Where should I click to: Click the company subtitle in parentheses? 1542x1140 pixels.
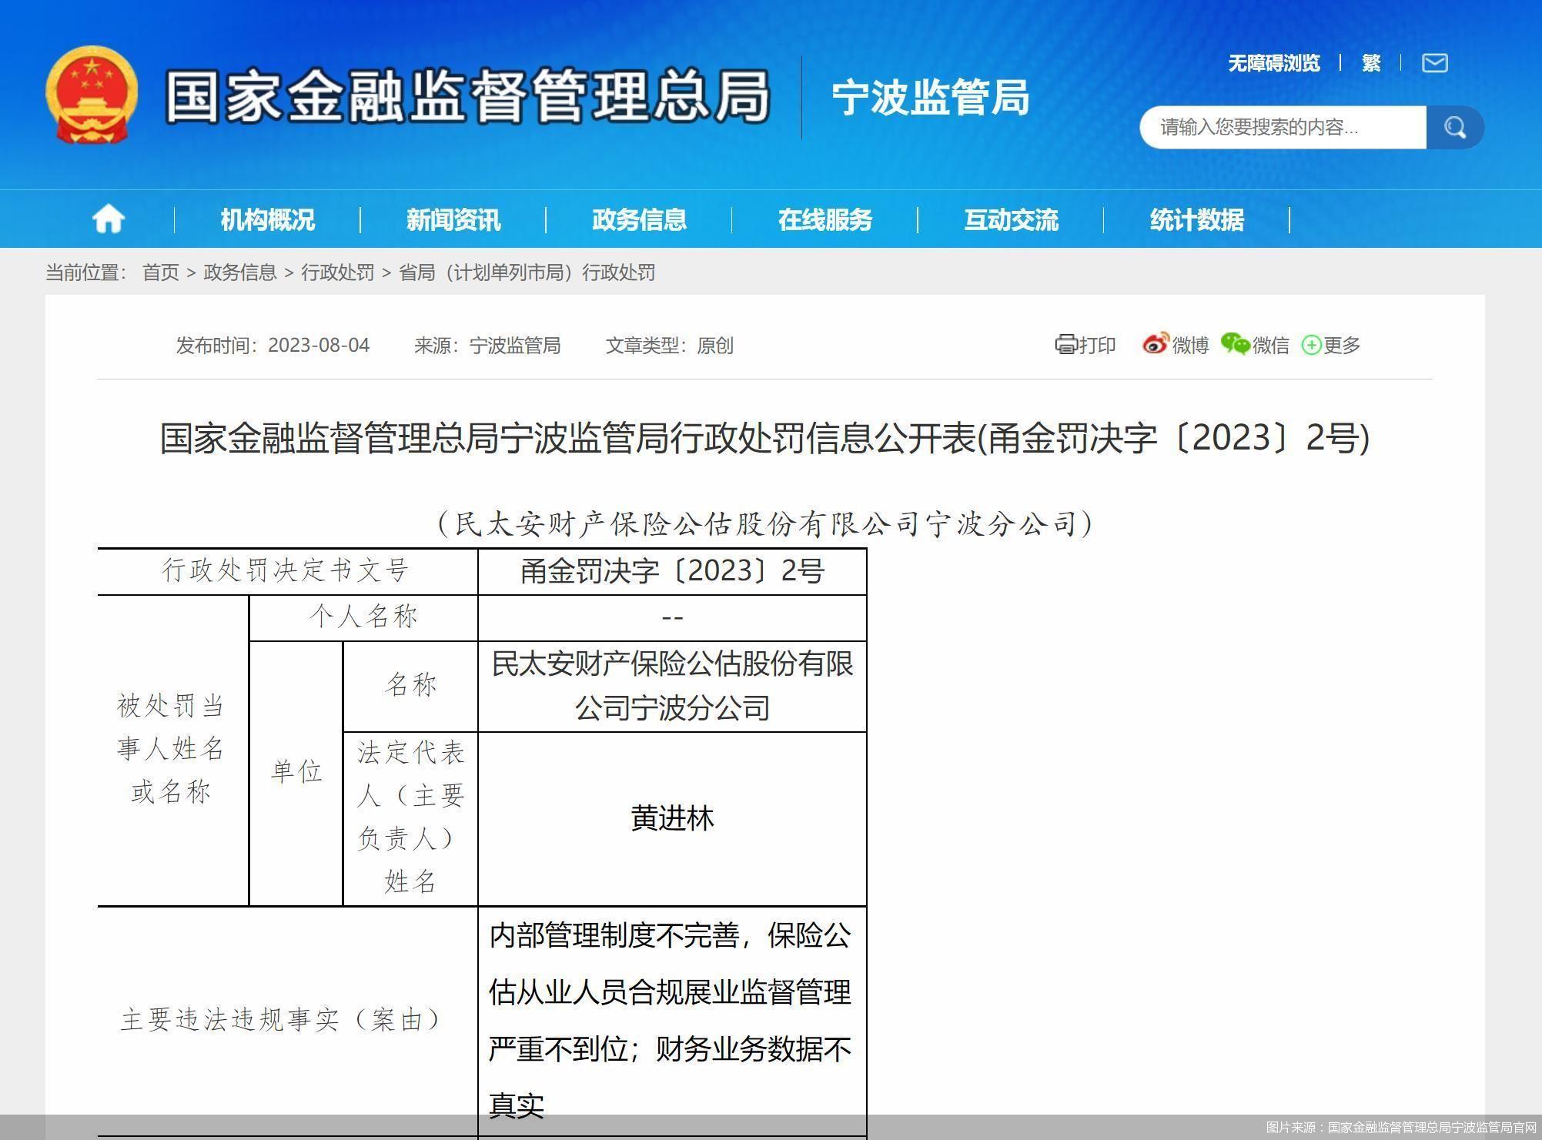[x=764, y=523]
